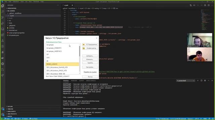Click the Конфигуратор button
Viewport: 215px width, 120px height.
90,48
